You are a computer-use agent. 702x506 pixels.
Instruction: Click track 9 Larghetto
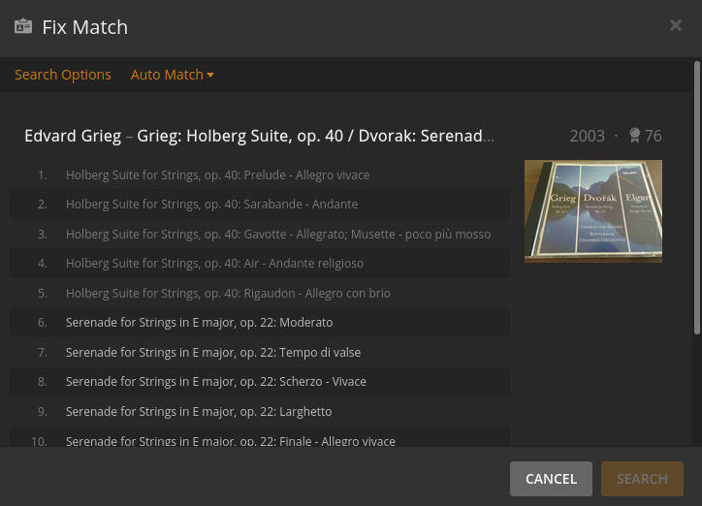[198, 411]
